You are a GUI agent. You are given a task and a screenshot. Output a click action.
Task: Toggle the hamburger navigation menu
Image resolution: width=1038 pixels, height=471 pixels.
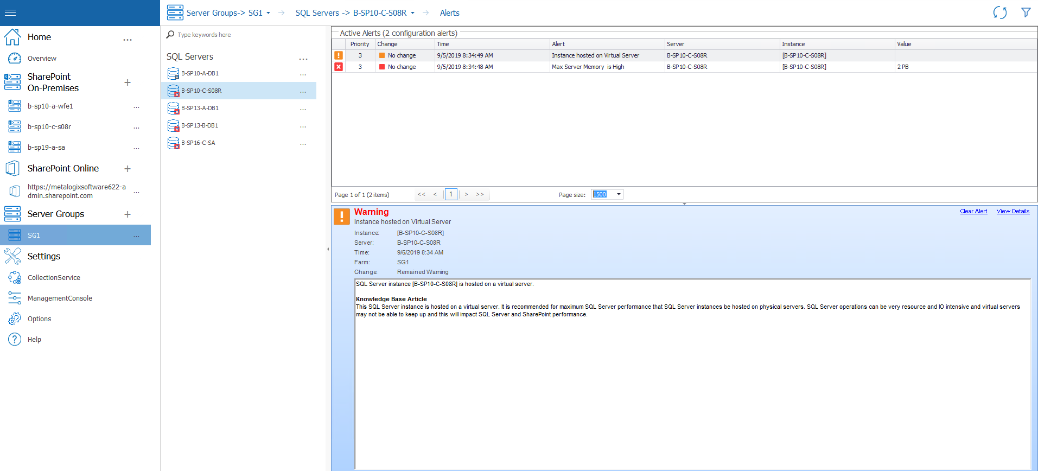10,12
